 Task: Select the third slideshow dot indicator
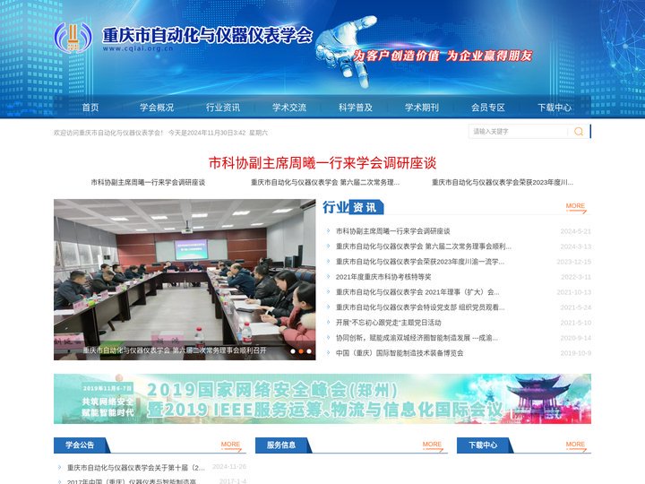coord(309,351)
